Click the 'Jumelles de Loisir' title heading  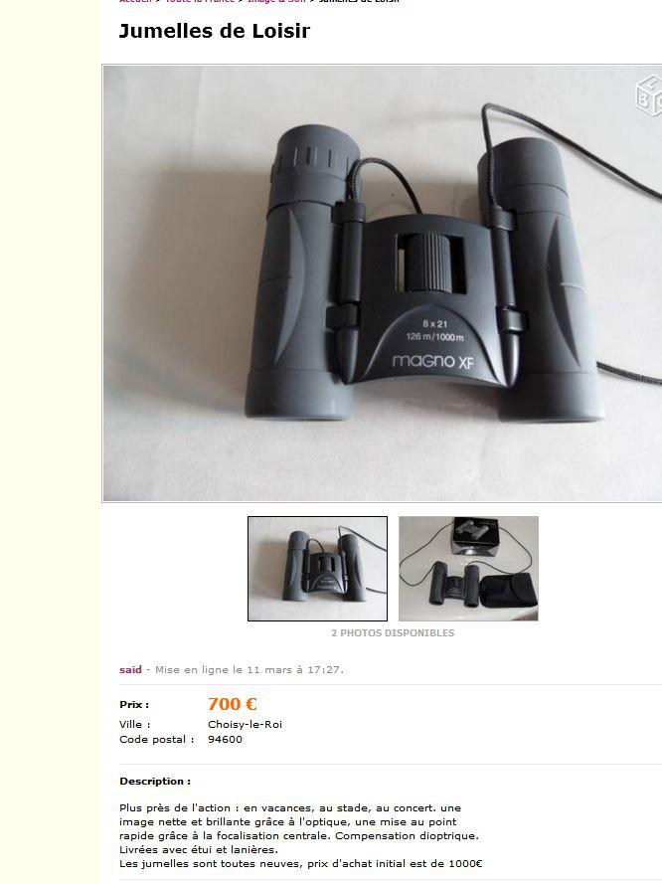click(x=215, y=31)
